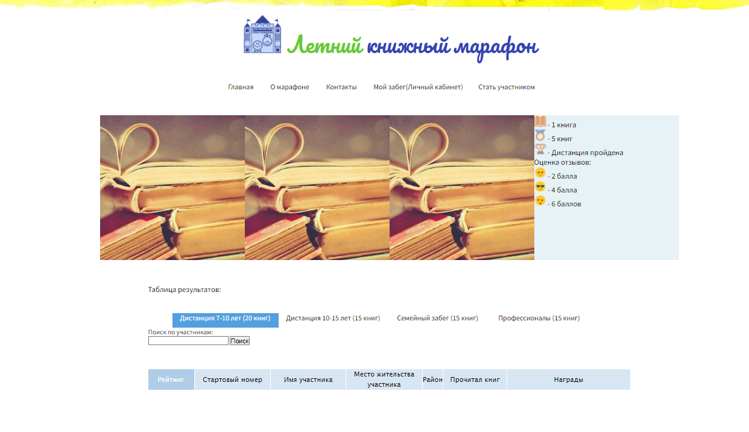Click the sunglasses emoji for 4 балла
The image size is (749, 432).
tap(540, 186)
